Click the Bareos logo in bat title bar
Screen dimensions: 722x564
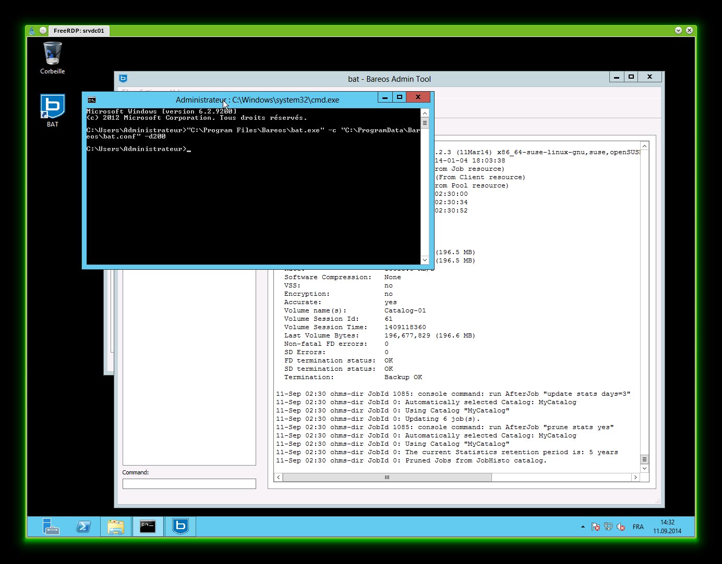coord(123,79)
